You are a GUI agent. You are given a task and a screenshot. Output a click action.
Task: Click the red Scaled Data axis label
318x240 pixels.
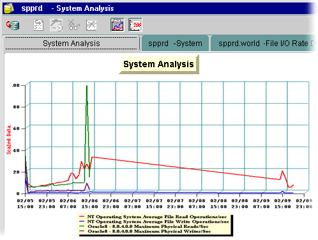pyautogui.click(x=8, y=140)
